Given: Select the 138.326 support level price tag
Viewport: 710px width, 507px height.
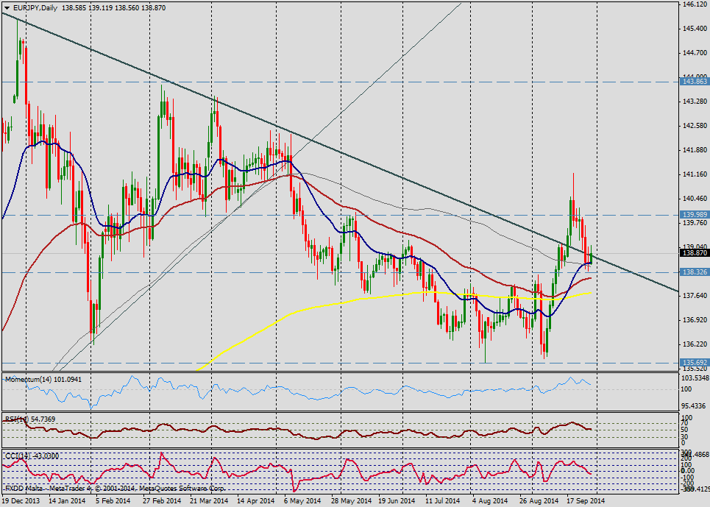Looking at the screenshot, I should pos(694,272).
